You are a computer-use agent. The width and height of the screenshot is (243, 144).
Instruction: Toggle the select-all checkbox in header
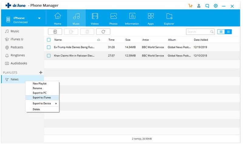pyautogui.click(x=49, y=40)
